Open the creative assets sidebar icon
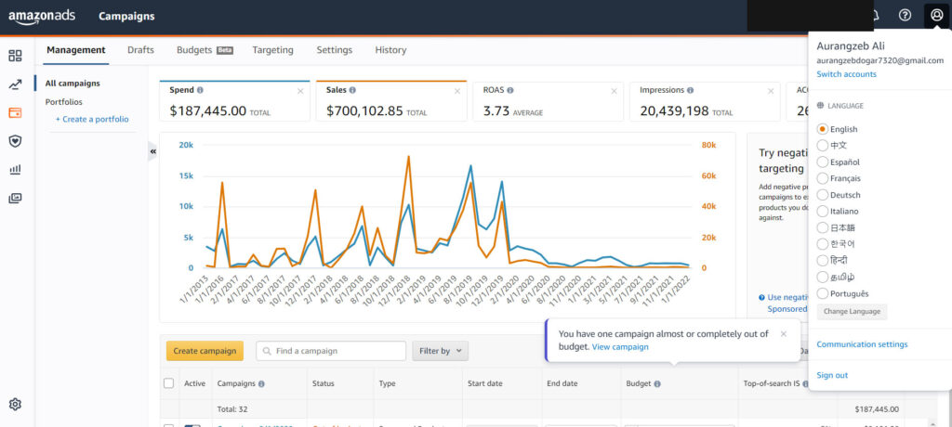This screenshot has width=952, height=427. [x=15, y=198]
